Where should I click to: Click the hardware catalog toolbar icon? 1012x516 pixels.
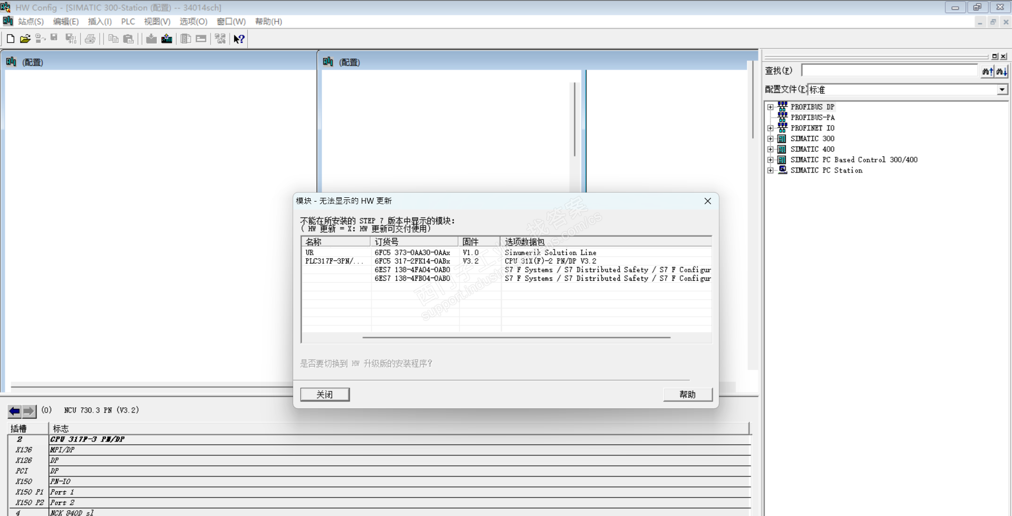point(186,39)
